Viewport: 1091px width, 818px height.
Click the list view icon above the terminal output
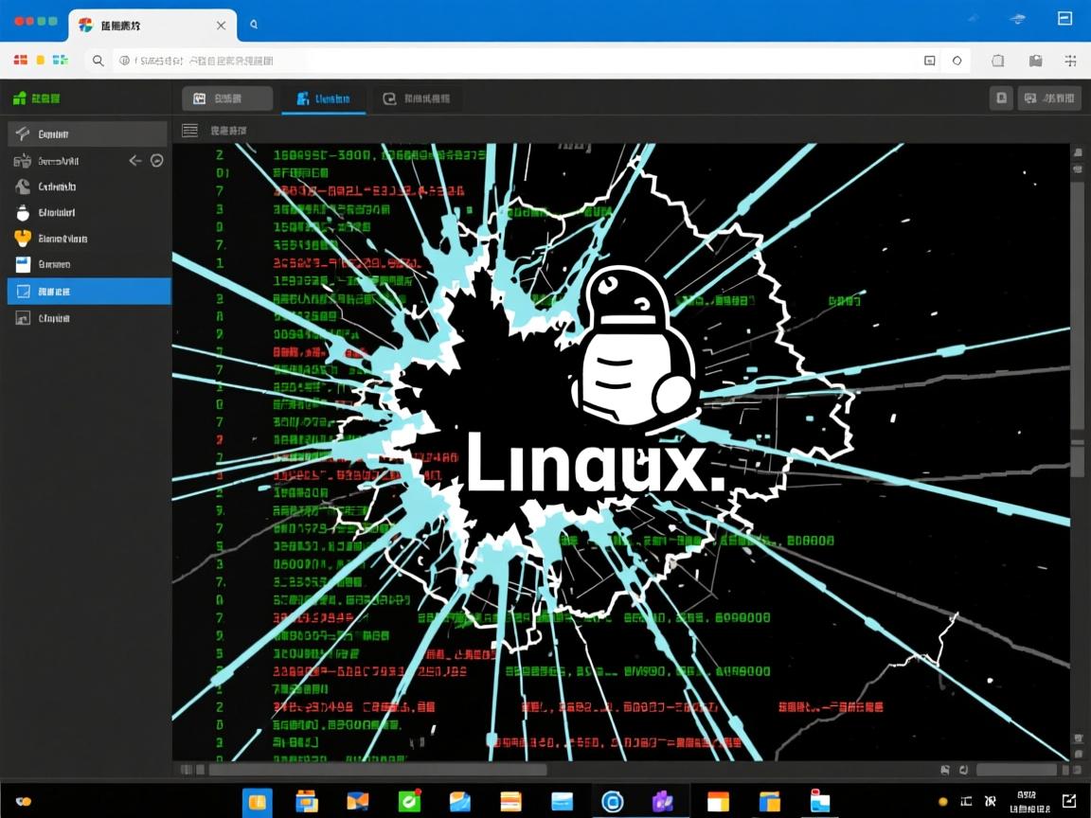[x=189, y=130]
